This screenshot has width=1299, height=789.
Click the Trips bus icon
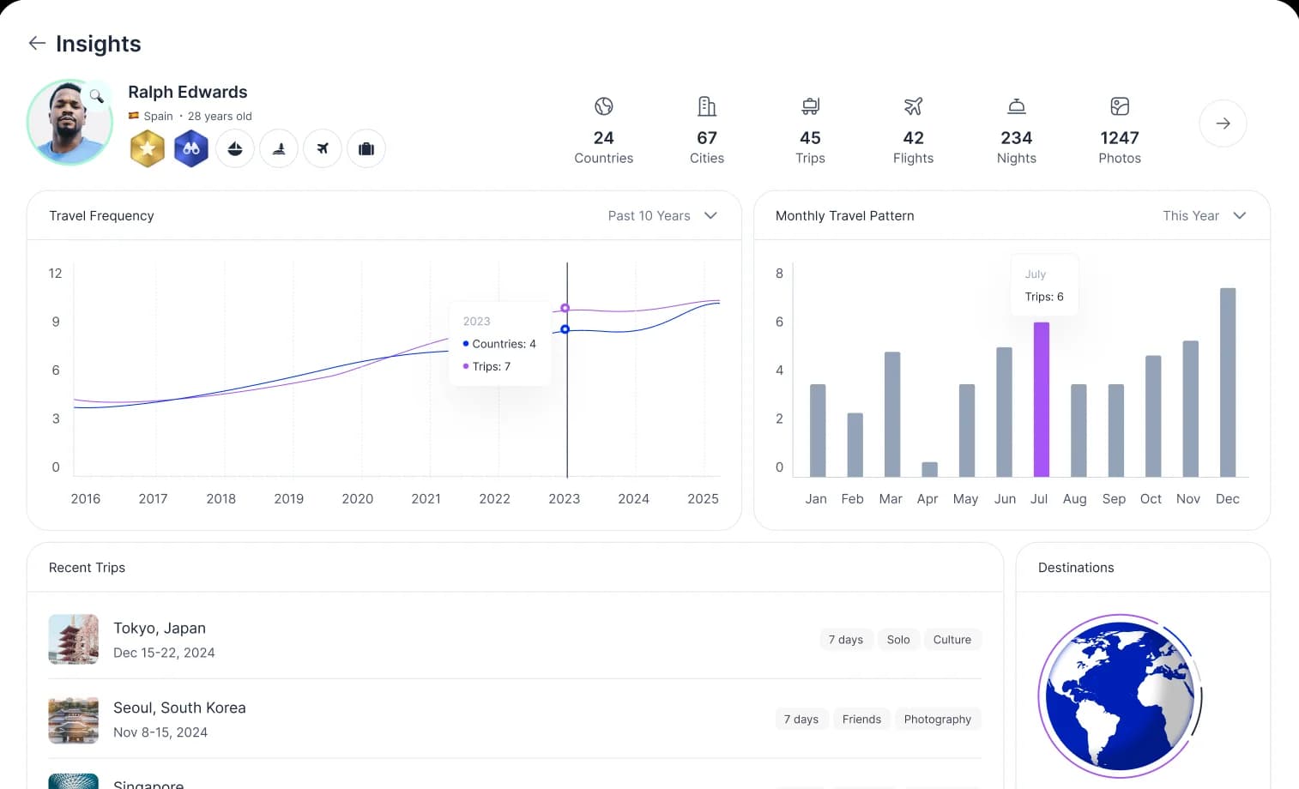[810, 106]
